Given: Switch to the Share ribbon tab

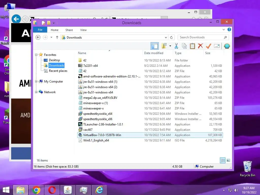Looking at the screenshot, I should (x=69, y=30).
